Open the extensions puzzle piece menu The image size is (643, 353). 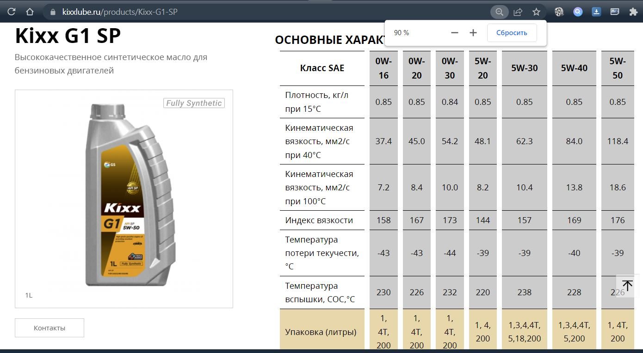pos(633,12)
